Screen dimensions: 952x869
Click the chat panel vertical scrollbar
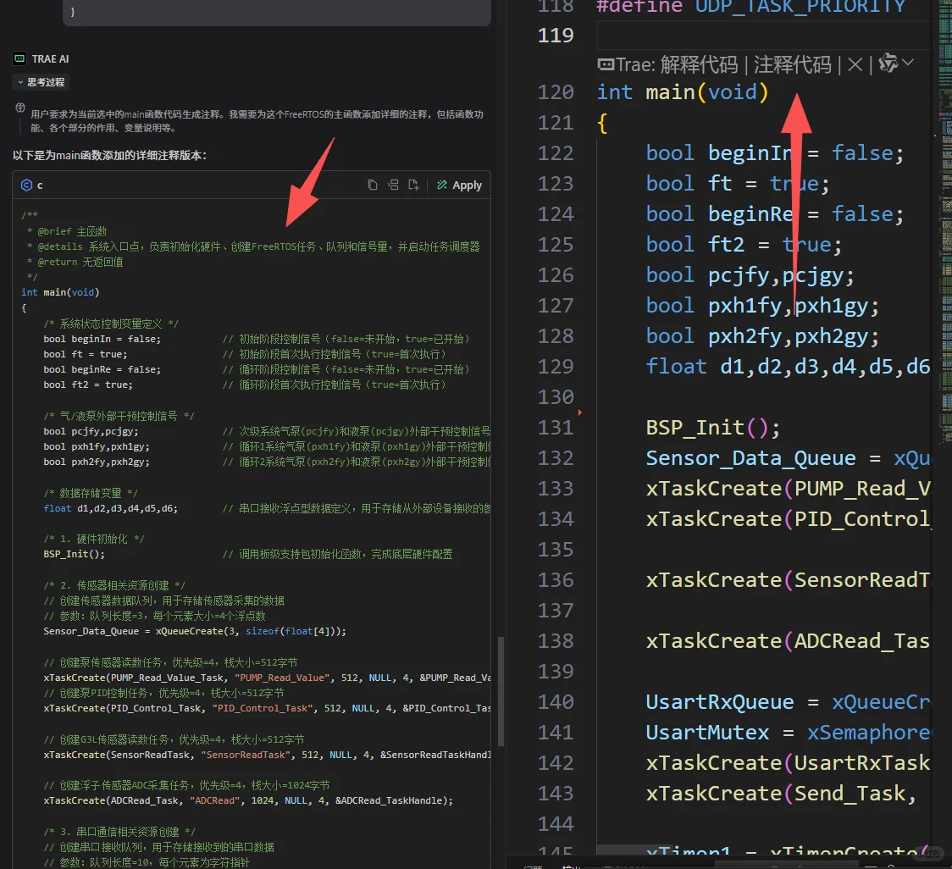tap(501, 691)
